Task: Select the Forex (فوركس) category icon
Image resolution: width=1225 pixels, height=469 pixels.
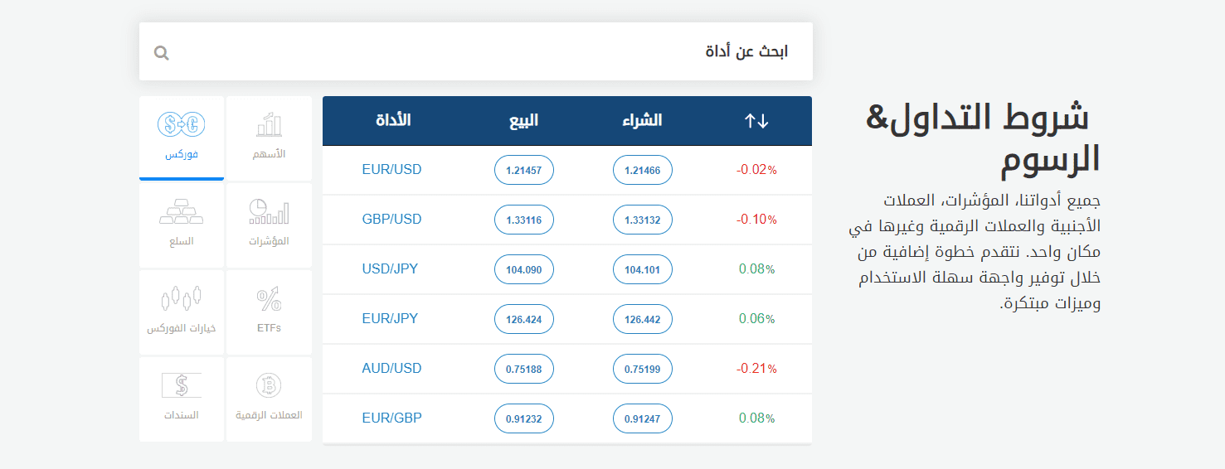Action: 182,126
